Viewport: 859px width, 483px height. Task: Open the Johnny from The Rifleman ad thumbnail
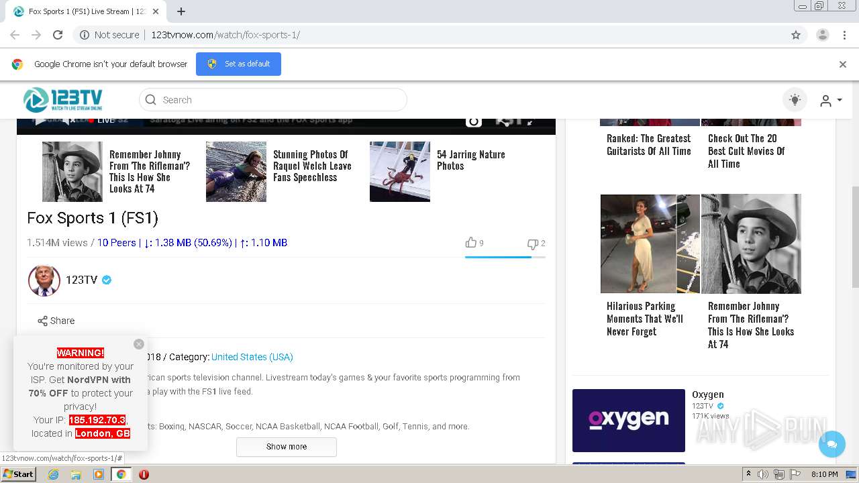click(72, 172)
